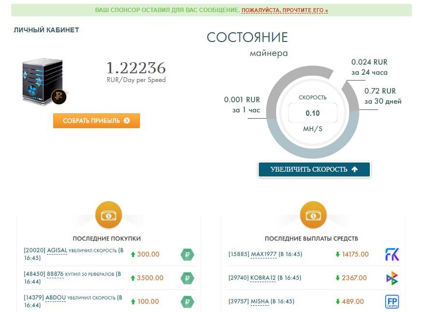Open user MISHA profile link

[x=260, y=301]
